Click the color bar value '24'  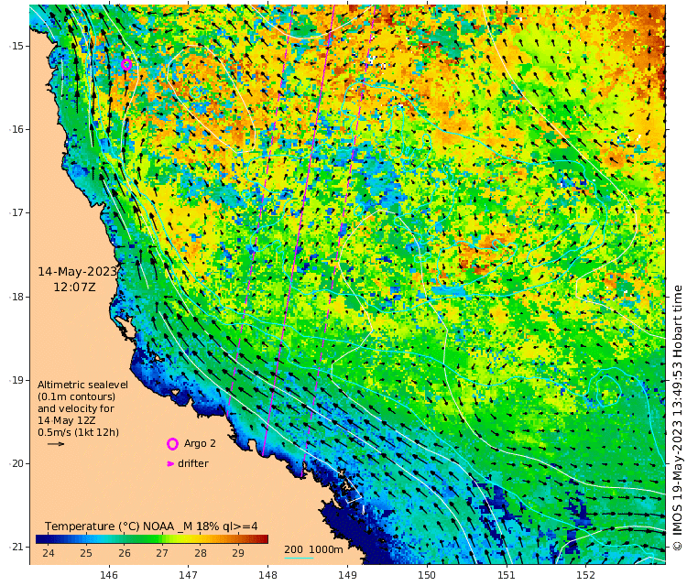[x=49, y=553]
